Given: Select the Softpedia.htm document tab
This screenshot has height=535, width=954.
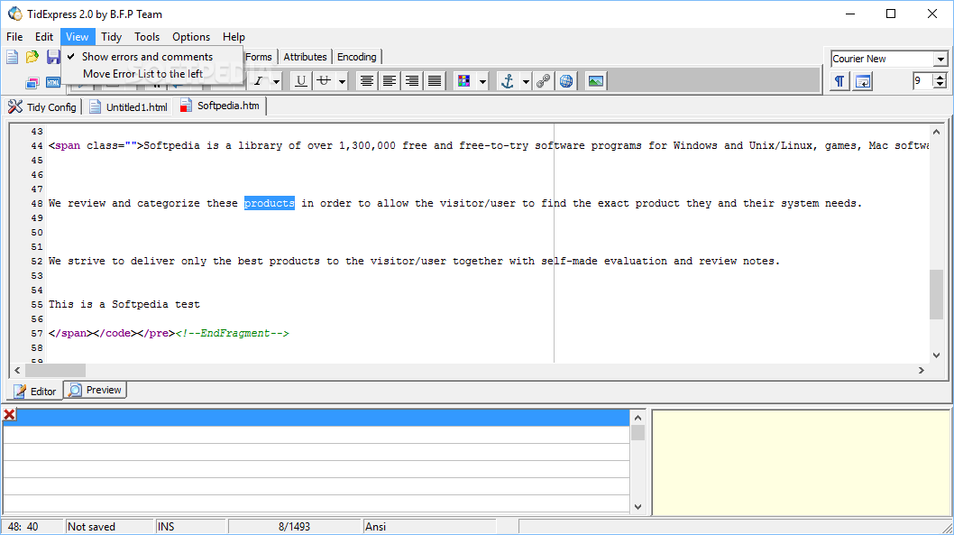Looking at the screenshot, I should click(220, 106).
